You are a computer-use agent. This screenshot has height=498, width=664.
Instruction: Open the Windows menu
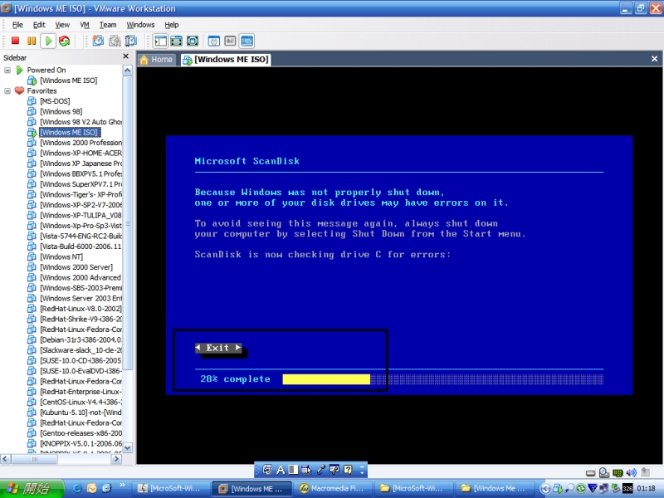[x=140, y=25]
